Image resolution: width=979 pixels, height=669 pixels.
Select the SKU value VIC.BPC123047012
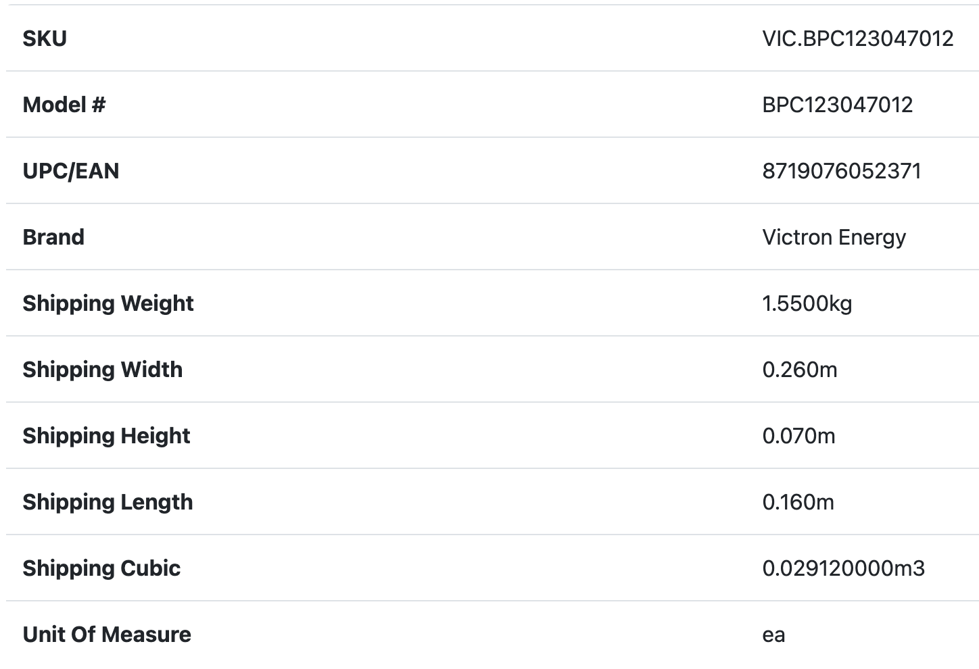pos(857,39)
